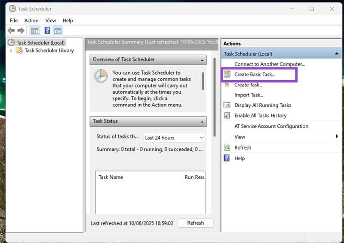Toggle the show/hide console tree toolbar icon
344x243 pixels.
click(x=35, y=30)
